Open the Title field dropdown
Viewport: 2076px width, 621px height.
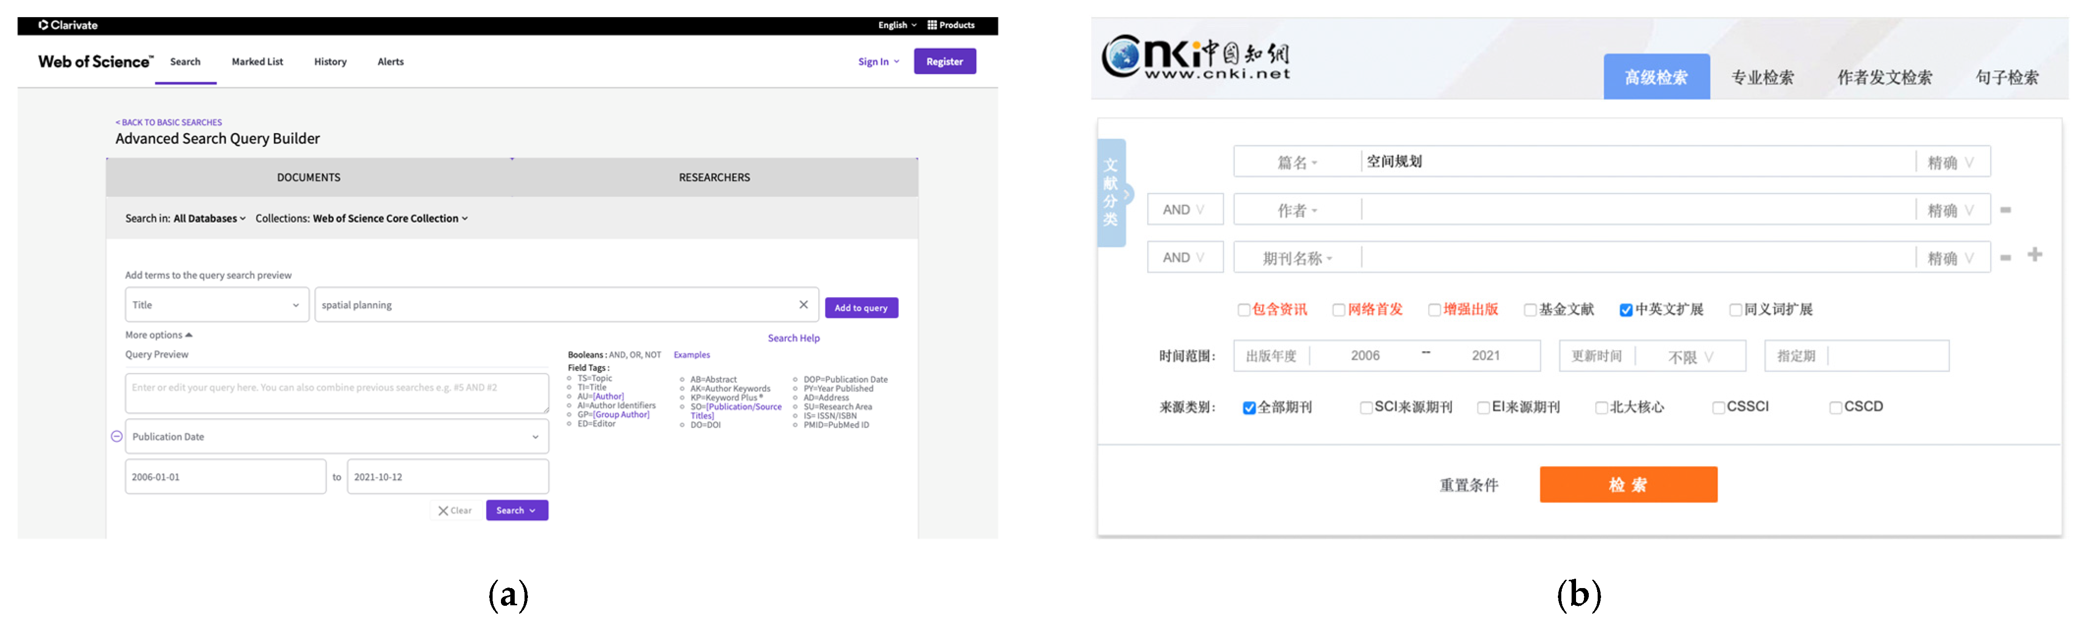(217, 305)
